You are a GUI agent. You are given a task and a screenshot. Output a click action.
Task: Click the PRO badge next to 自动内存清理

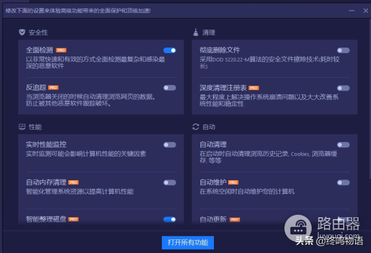tap(74, 183)
